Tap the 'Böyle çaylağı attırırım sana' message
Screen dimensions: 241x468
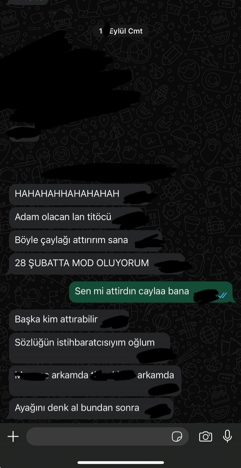(x=85, y=241)
